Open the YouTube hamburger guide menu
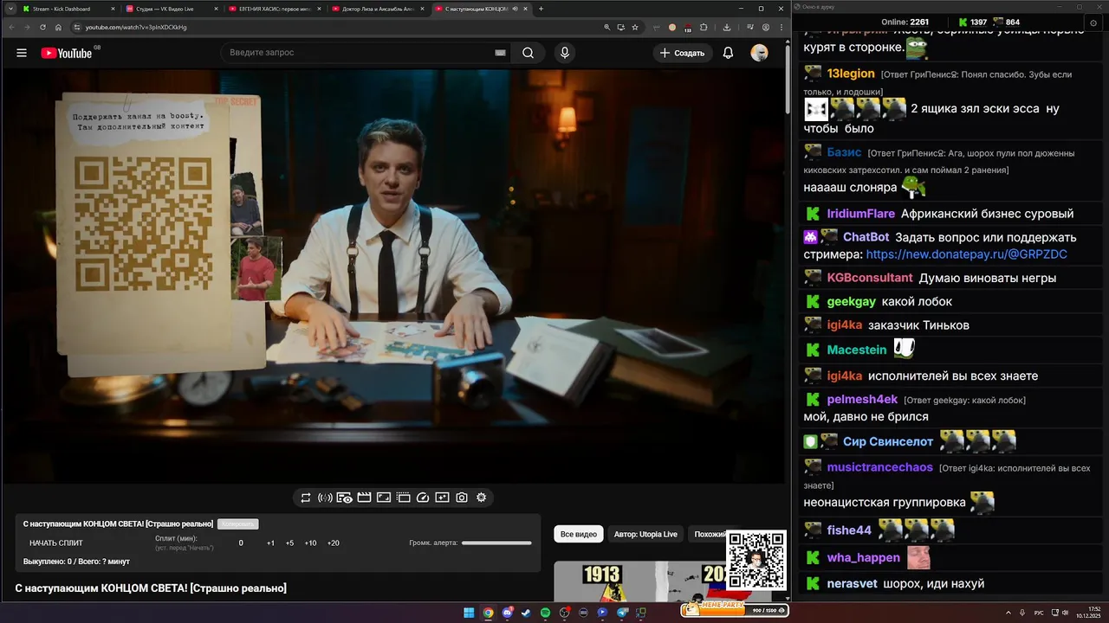Image resolution: width=1109 pixels, height=623 pixels. click(x=22, y=53)
